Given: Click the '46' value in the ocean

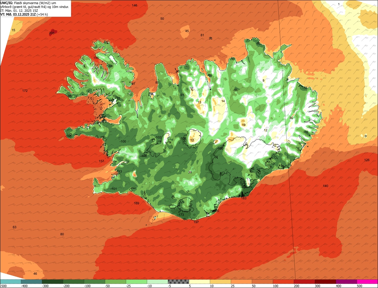Looking at the screenshot, I should point(35,274).
